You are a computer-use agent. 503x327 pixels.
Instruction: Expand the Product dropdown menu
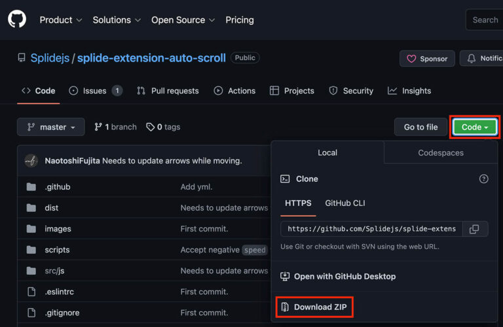tap(61, 20)
